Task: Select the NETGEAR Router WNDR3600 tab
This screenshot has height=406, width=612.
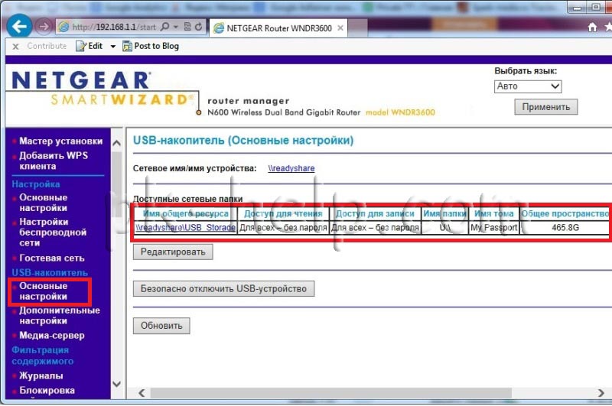Action: (278, 28)
